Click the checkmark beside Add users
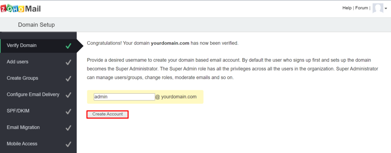The width and height of the screenshot is (391, 153). coord(68,62)
